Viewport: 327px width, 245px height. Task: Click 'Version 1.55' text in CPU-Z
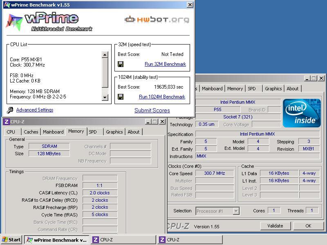click(x=207, y=227)
